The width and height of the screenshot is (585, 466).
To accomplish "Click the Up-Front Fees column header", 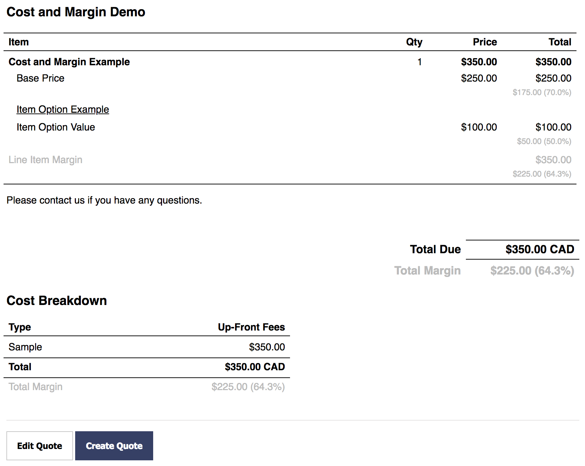I will click(251, 327).
